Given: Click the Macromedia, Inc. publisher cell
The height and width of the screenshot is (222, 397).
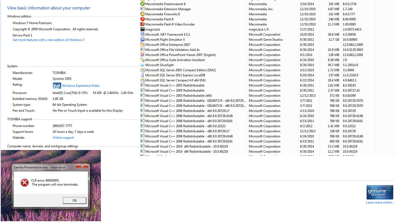Looking at the screenshot, I should pyautogui.click(x=261, y=9).
